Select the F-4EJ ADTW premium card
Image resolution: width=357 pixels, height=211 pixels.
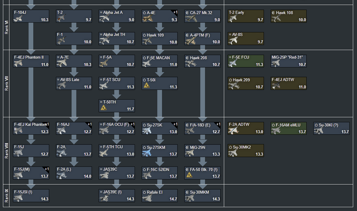(x=288, y=83)
